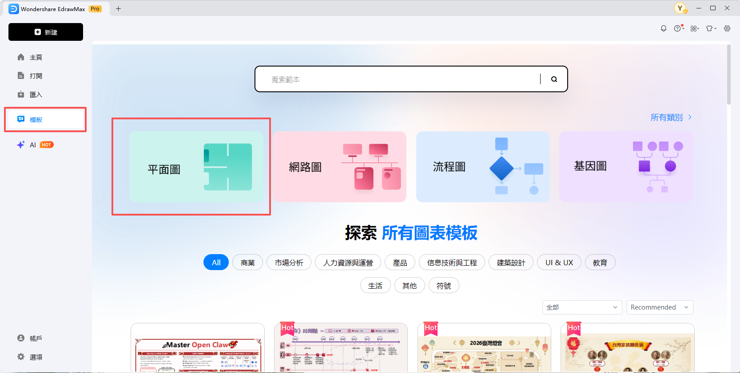Open the 時間軸 timeline template thumbnail

click(x=341, y=348)
